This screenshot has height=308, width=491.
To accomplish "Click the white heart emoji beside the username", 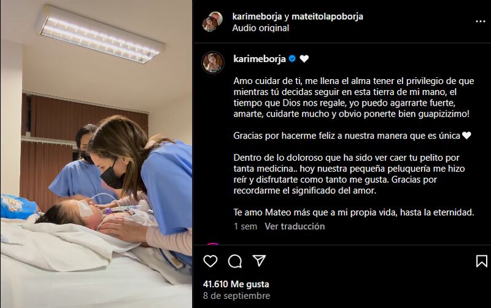I will [304, 58].
